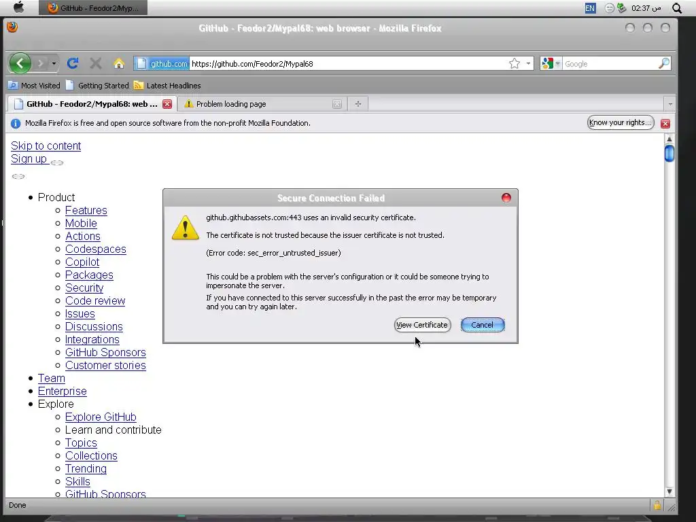696x522 pixels.
Task: Open the Code review link
Action: [x=95, y=300]
